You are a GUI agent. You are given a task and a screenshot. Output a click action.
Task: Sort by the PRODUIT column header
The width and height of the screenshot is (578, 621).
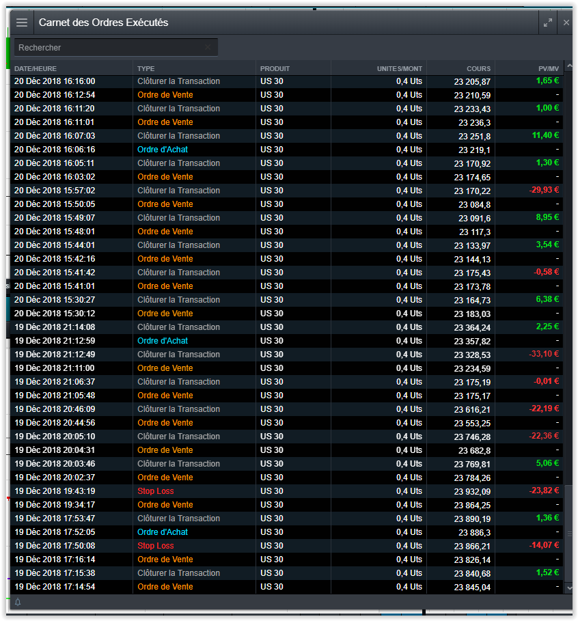coord(275,68)
